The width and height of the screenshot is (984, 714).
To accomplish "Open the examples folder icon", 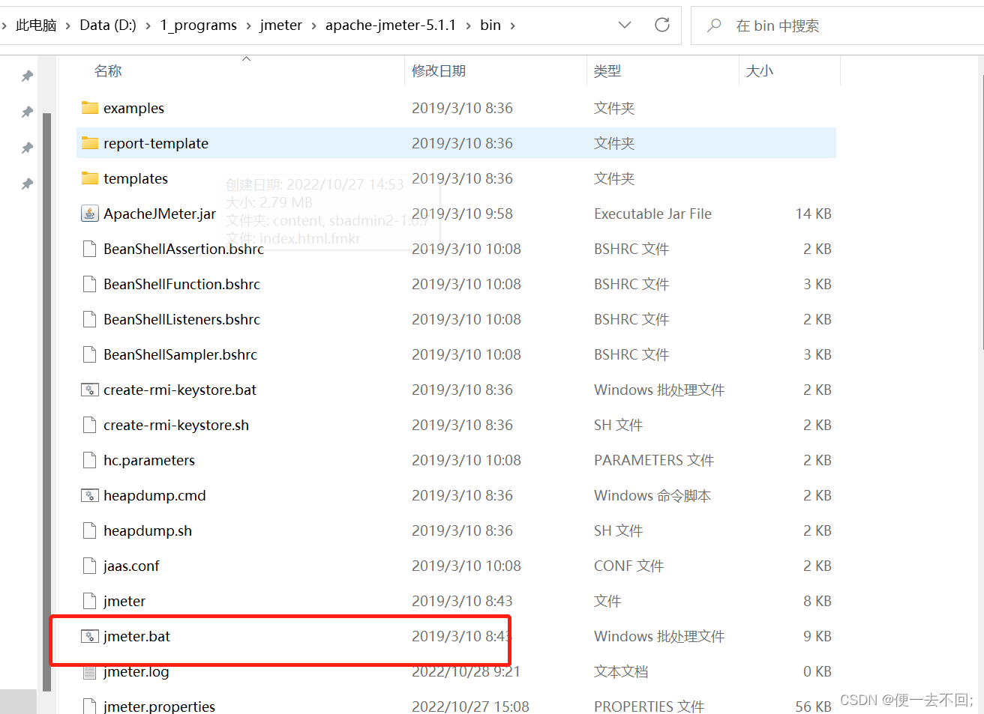I will pyautogui.click(x=90, y=108).
